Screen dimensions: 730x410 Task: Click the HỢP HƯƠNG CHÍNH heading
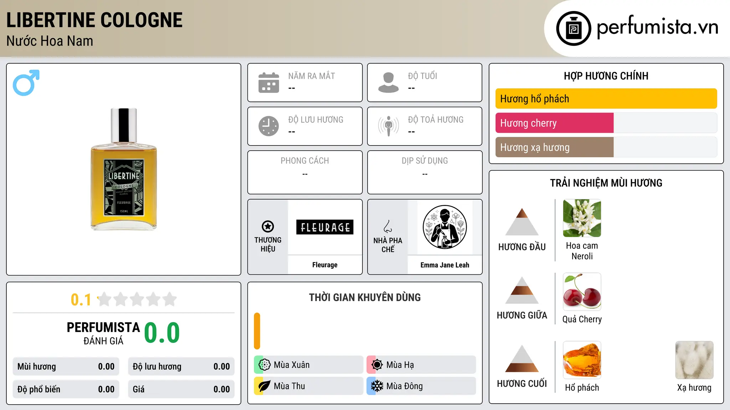pyautogui.click(x=606, y=76)
